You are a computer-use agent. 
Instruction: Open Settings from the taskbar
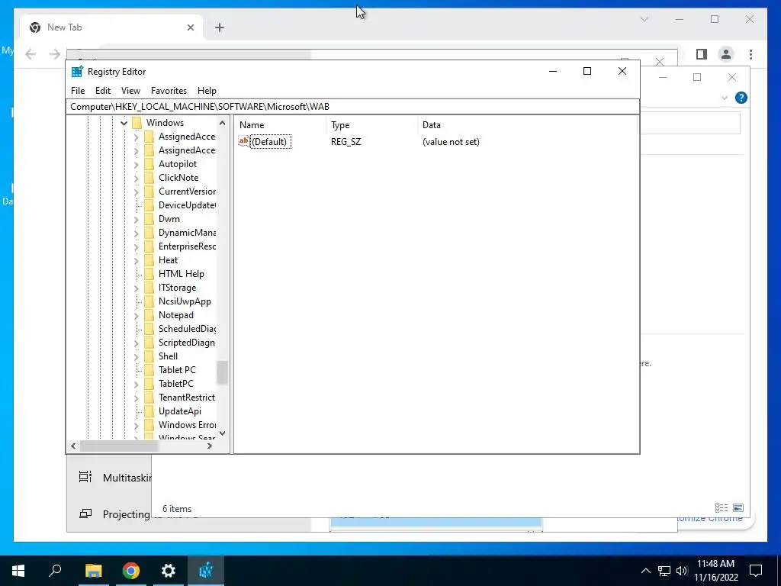pyautogui.click(x=169, y=571)
